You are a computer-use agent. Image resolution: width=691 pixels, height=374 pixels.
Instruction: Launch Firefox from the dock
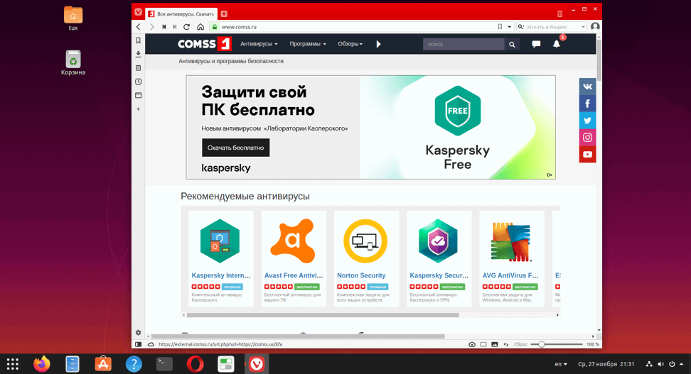[x=42, y=364]
